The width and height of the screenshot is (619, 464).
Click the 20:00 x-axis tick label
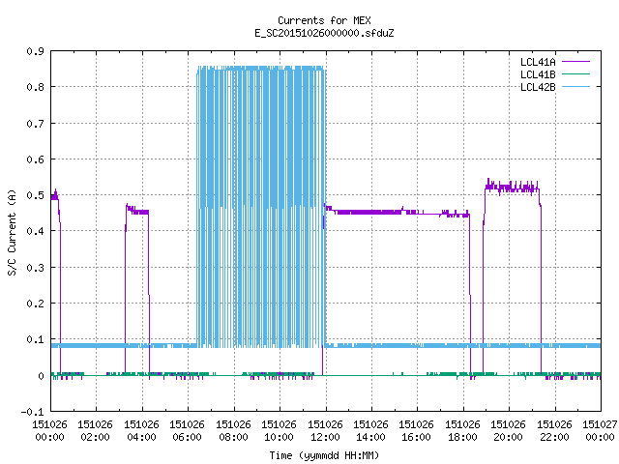[x=508, y=437]
